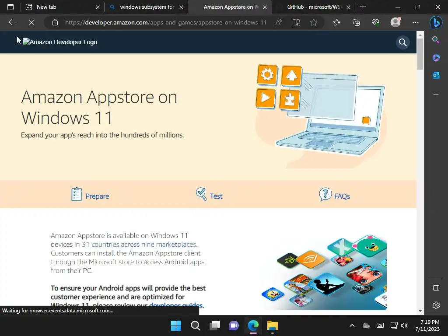The image size is (448, 336).
Task: Click the scrollbar down arrow
Action: coord(420,311)
